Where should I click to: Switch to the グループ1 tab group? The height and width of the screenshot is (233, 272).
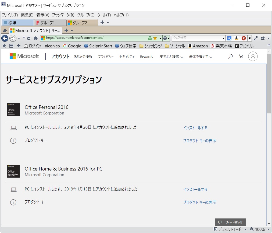(50, 23)
